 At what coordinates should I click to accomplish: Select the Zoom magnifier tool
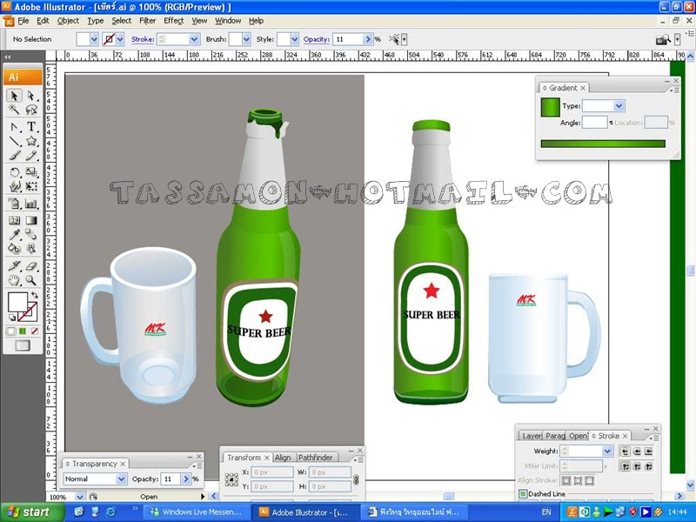tap(31, 280)
